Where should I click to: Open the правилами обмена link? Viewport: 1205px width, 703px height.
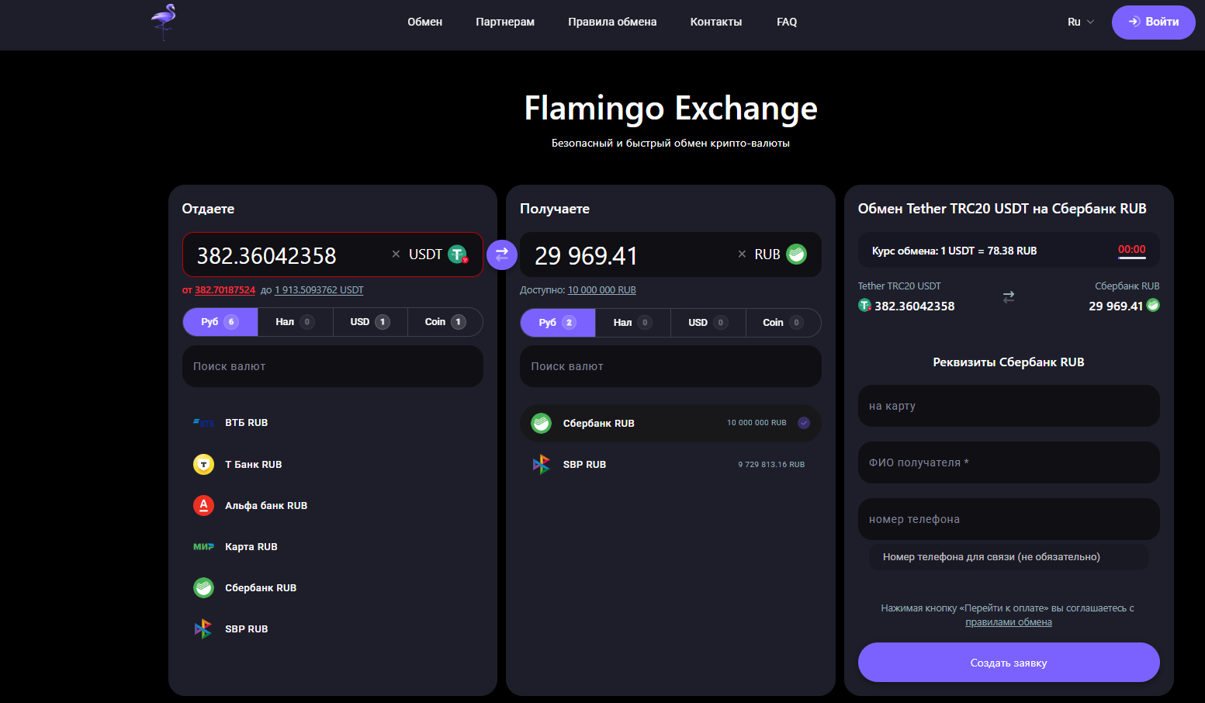(1009, 622)
